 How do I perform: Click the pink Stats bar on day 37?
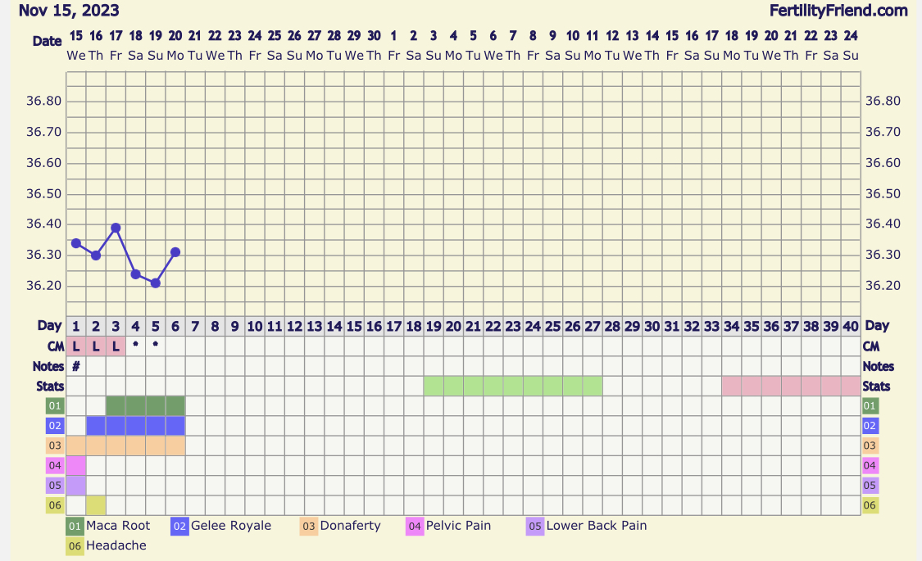coord(790,386)
